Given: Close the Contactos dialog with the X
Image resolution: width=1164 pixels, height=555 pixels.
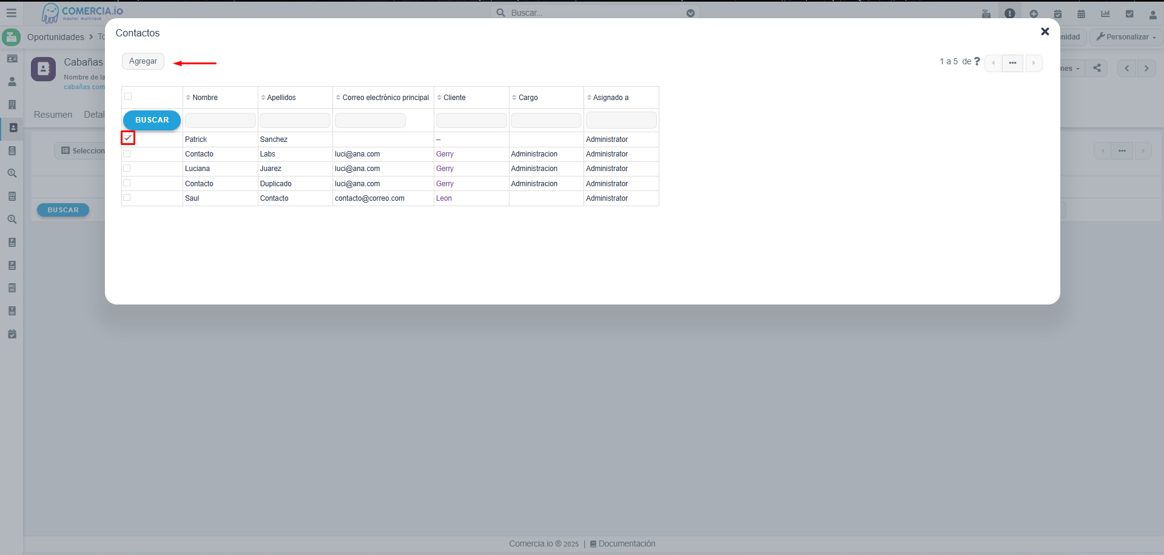Looking at the screenshot, I should coord(1045,32).
